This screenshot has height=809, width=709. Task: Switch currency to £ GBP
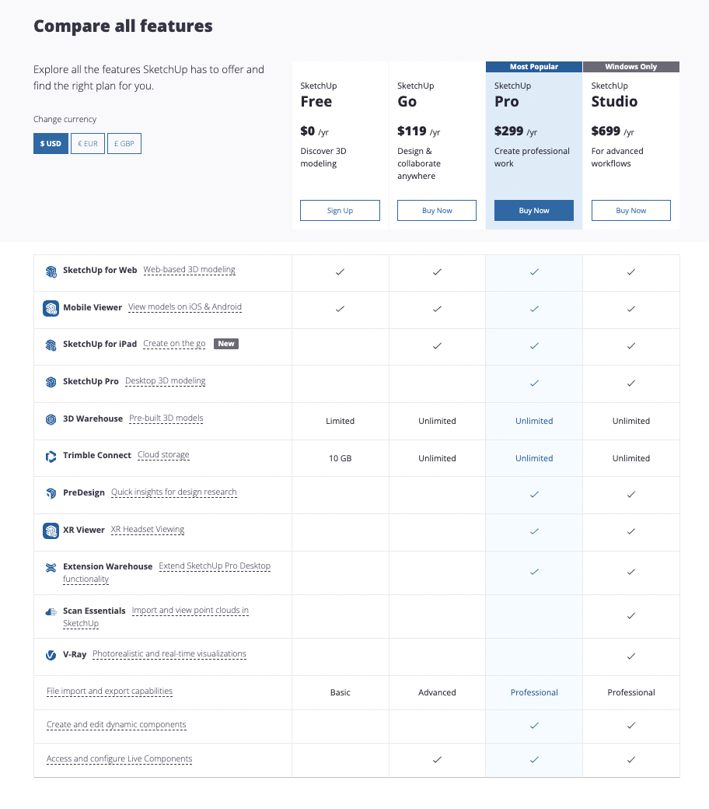[x=124, y=144]
